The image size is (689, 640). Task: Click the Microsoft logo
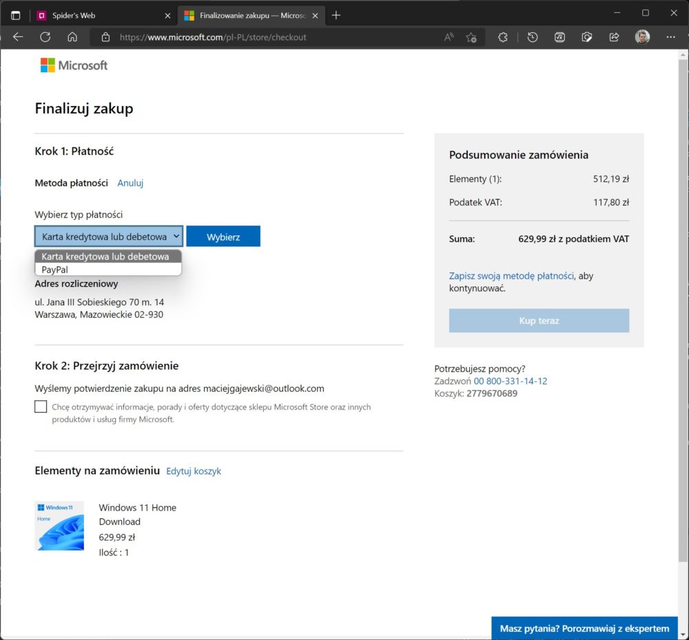point(74,65)
